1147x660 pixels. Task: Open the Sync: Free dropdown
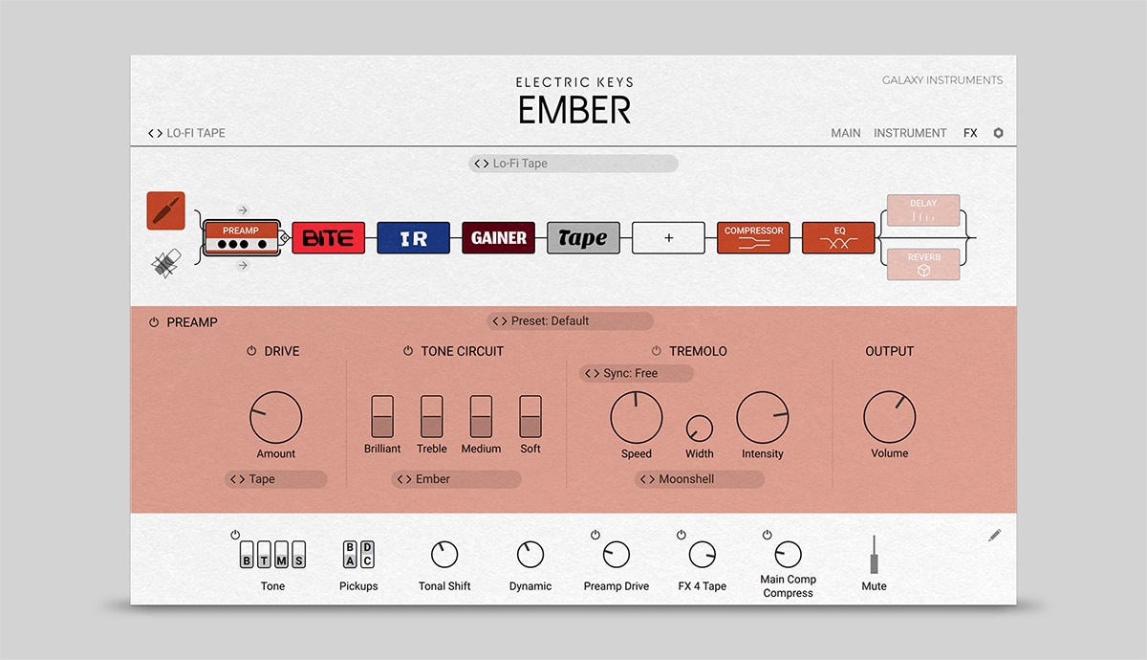pyautogui.click(x=637, y=373)
